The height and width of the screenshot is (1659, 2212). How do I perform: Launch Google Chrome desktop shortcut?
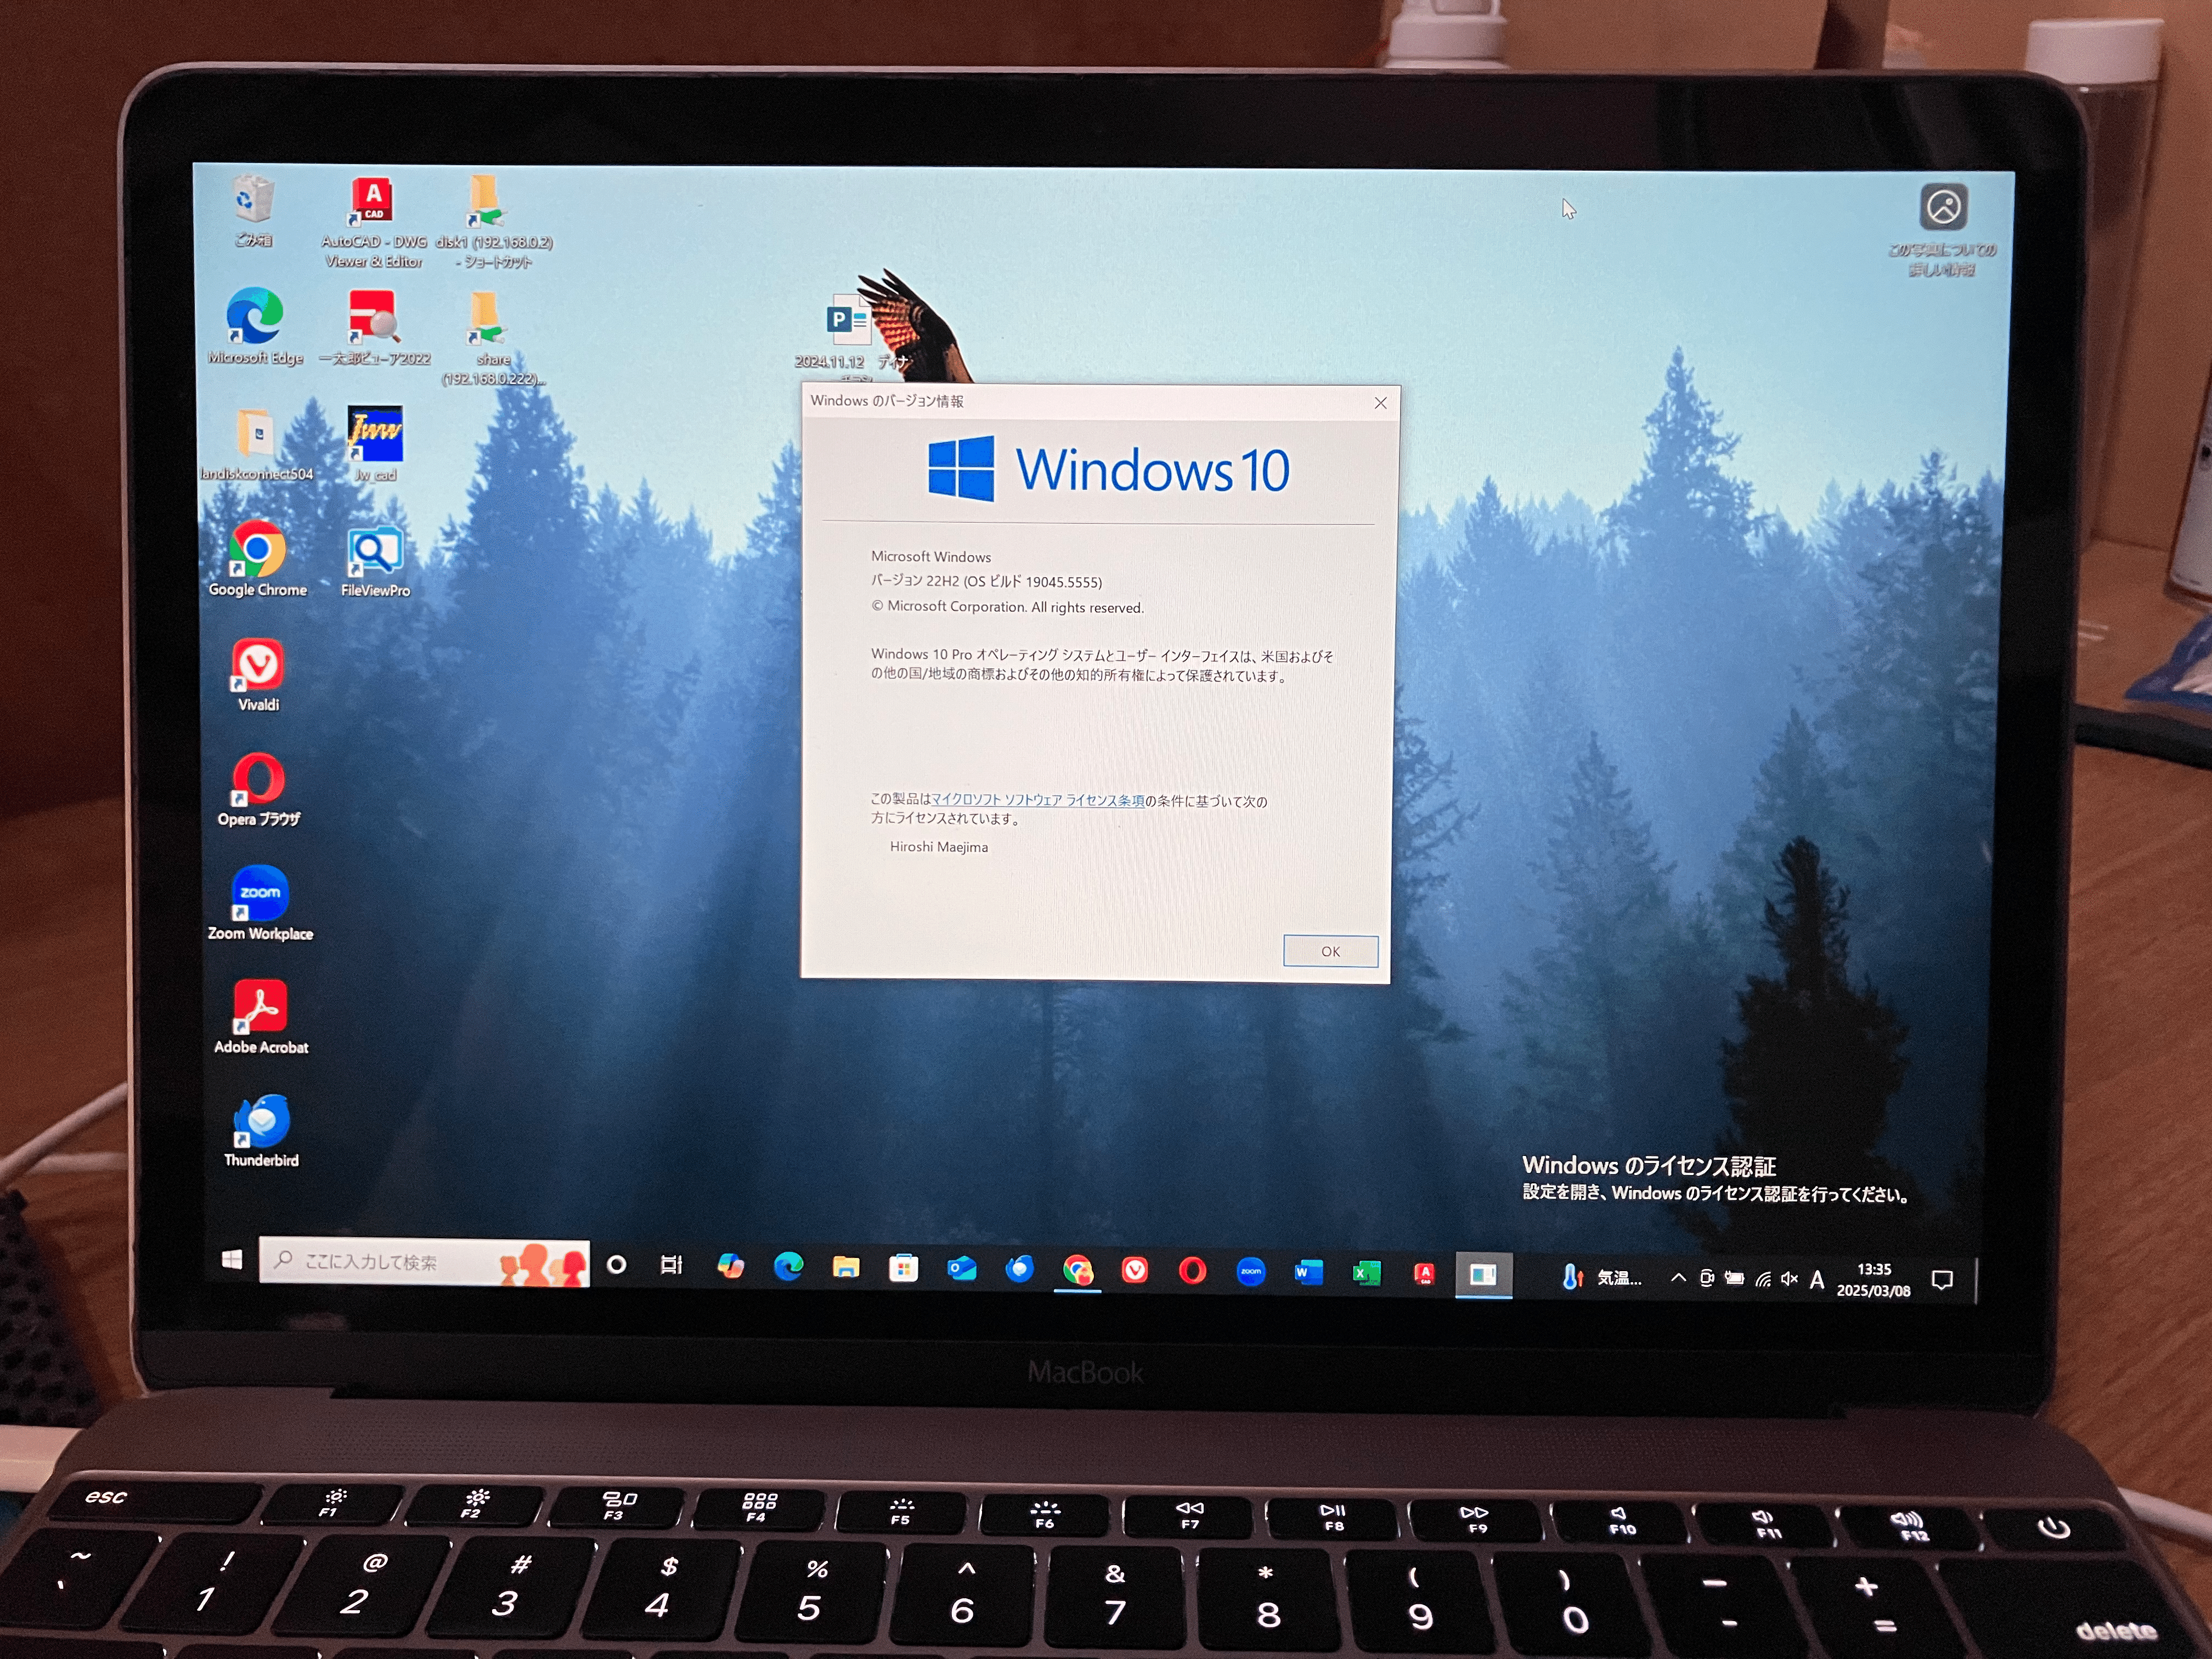coord(257,559)
